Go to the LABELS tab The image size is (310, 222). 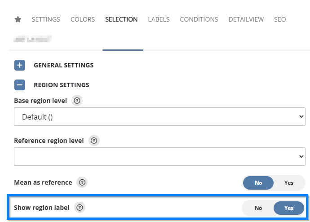tap(159, 19)
